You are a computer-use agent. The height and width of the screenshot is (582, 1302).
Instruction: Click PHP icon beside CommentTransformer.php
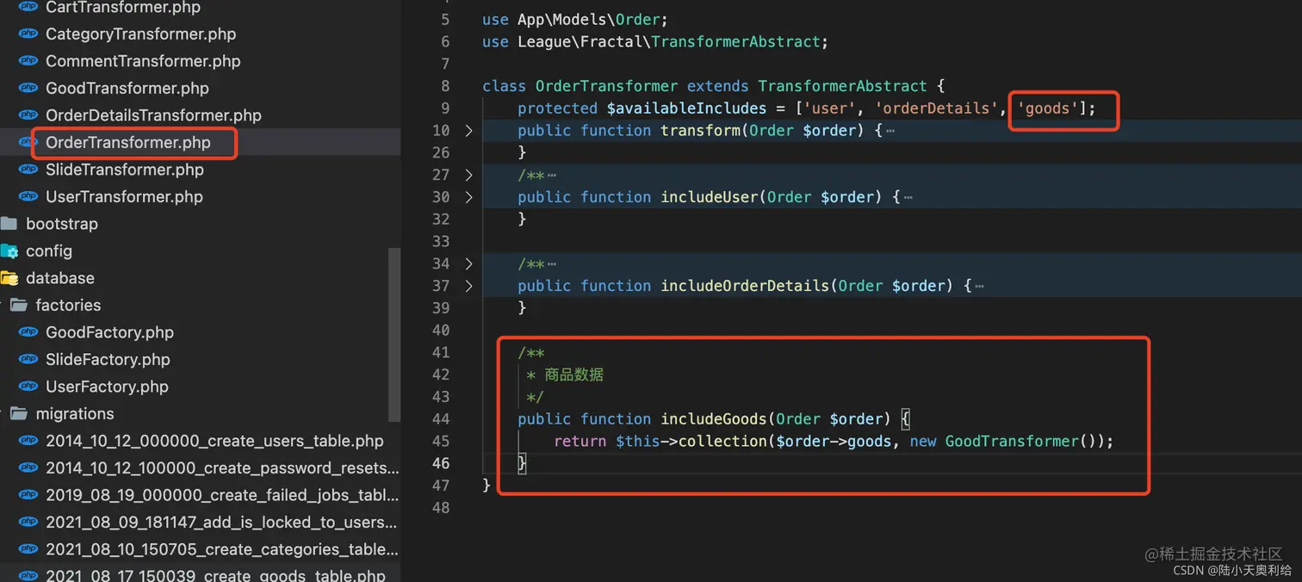click(x=28, y=61)
